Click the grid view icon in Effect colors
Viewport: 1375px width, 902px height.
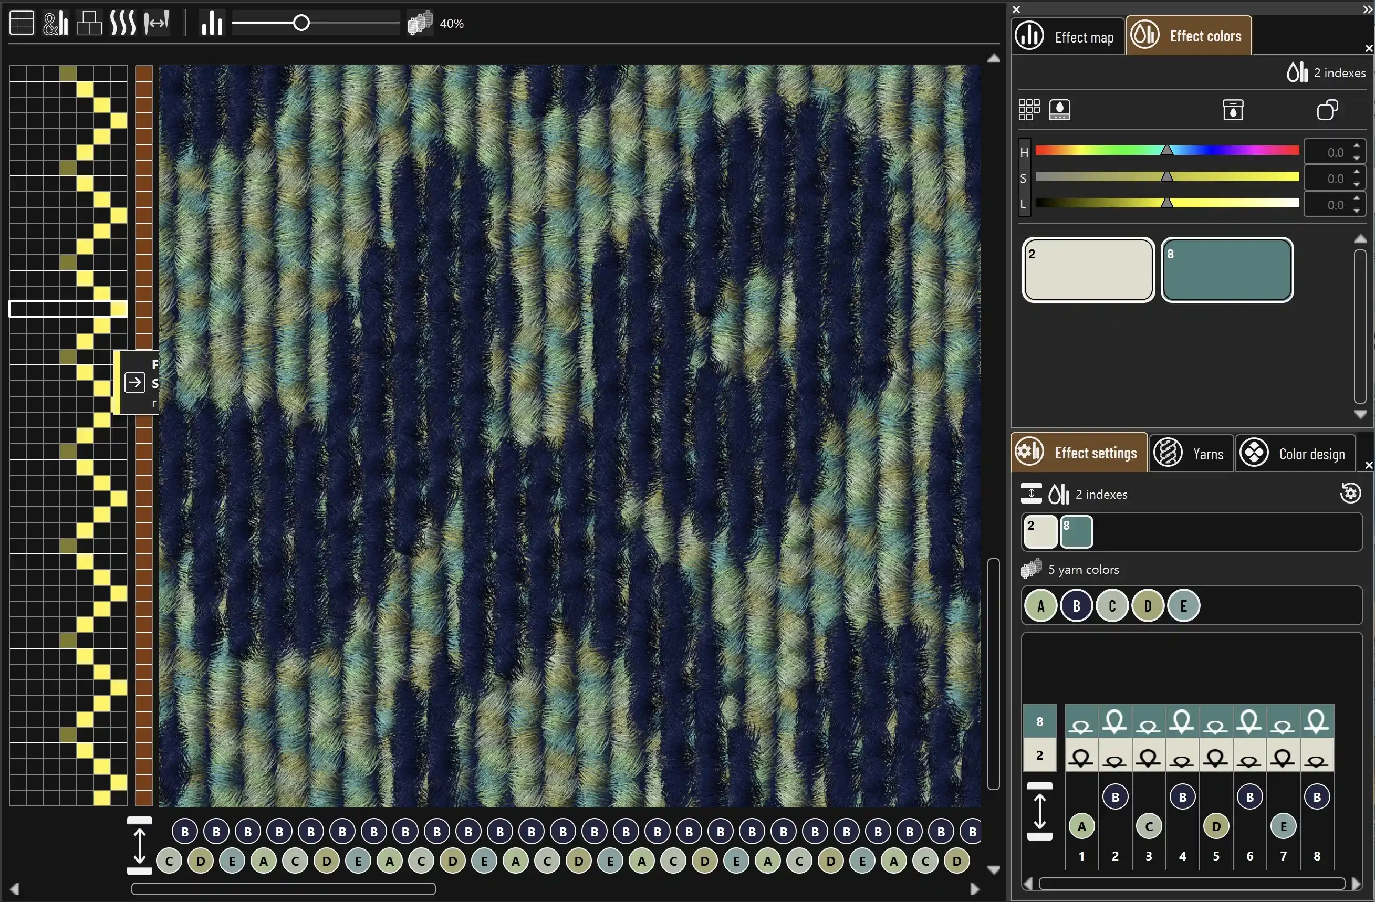point(1029,110)
